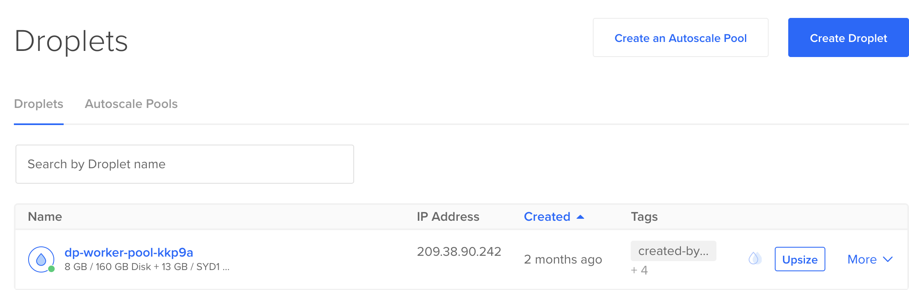This screenshot has height=290, width=909.
Task: Click the chevron next to More
Action: [x=888, y=259]
